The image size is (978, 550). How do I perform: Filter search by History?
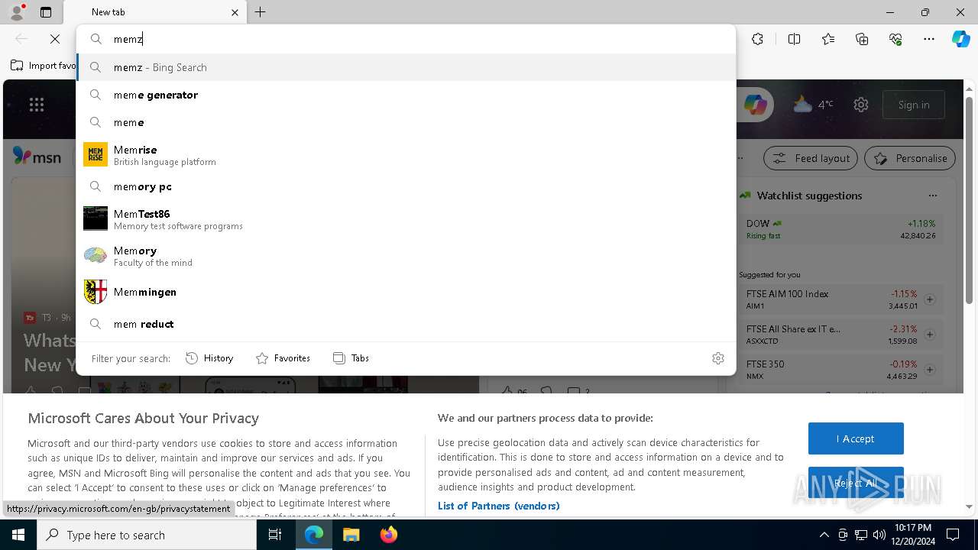210,358
